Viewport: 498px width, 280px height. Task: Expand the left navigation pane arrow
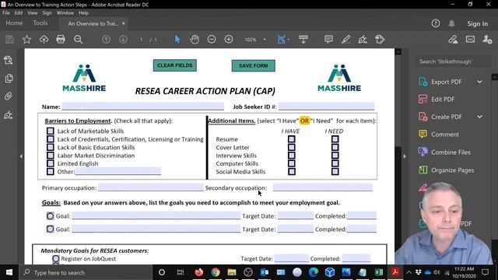click(21, 156)
